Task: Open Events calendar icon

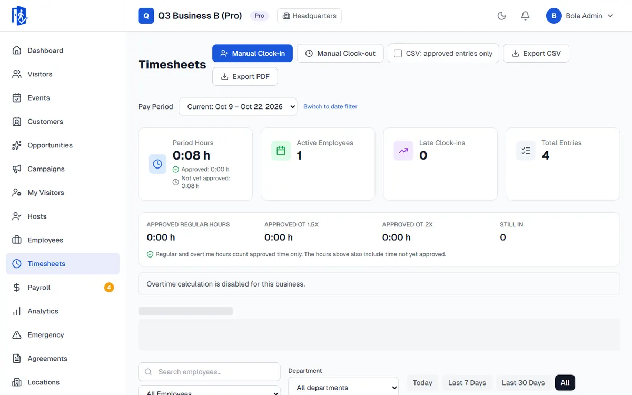Action: click(17, 98)
